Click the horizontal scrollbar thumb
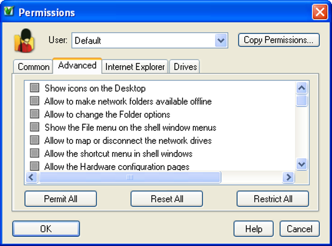 (130, 177)
